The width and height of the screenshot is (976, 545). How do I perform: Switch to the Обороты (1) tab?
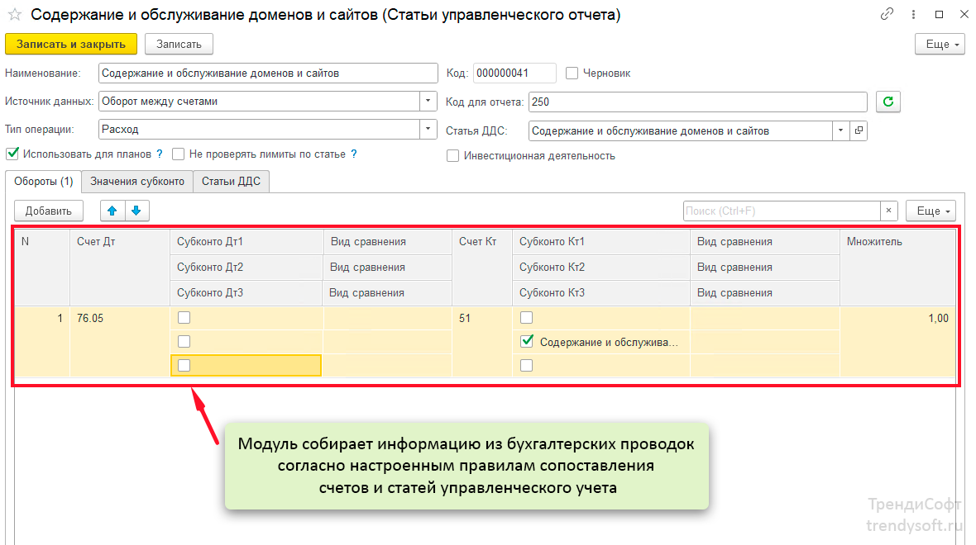pos(44,182)
